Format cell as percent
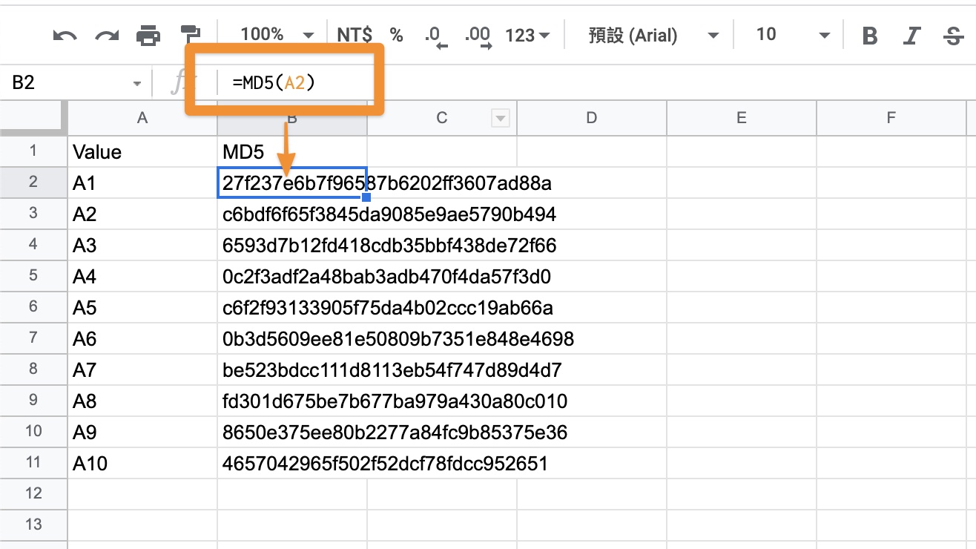The height and width of the screenshot is (549, 976). (x=397, y=35)
